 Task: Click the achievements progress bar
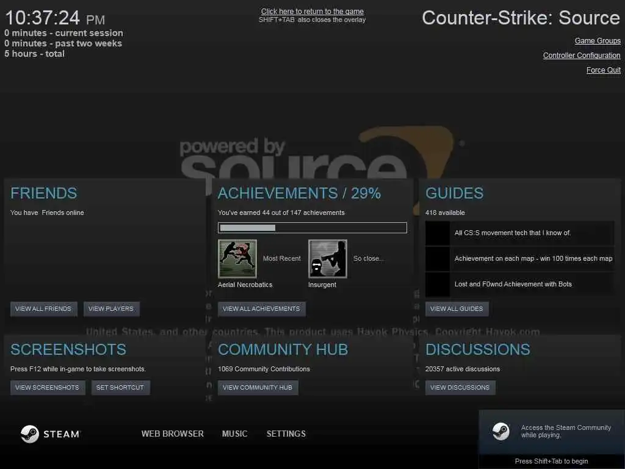(312, 228)
